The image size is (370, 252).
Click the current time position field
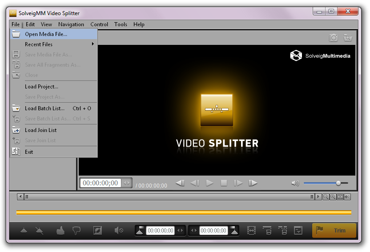pos(101,183)
